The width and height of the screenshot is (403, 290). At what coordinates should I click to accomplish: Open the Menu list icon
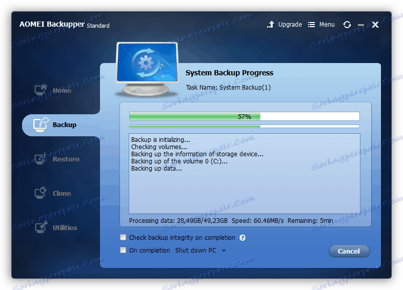pos(311,25)
